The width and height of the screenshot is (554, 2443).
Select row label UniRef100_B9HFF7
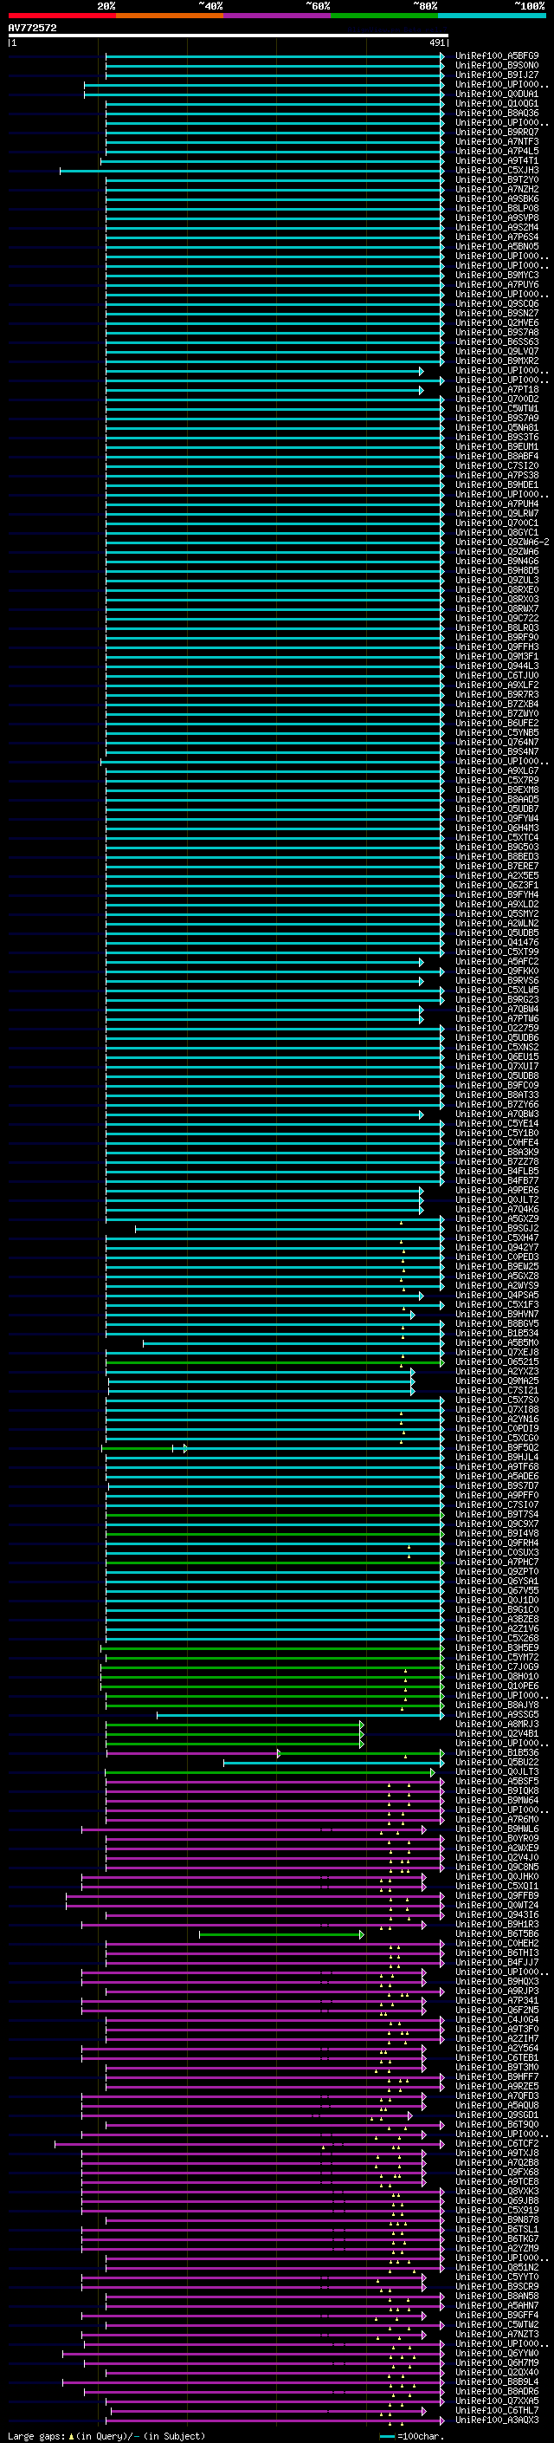tap(497, 2077)
